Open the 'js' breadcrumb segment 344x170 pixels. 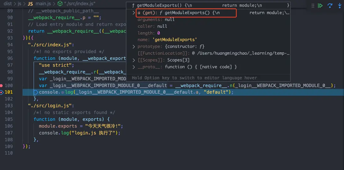click(19, 4)
